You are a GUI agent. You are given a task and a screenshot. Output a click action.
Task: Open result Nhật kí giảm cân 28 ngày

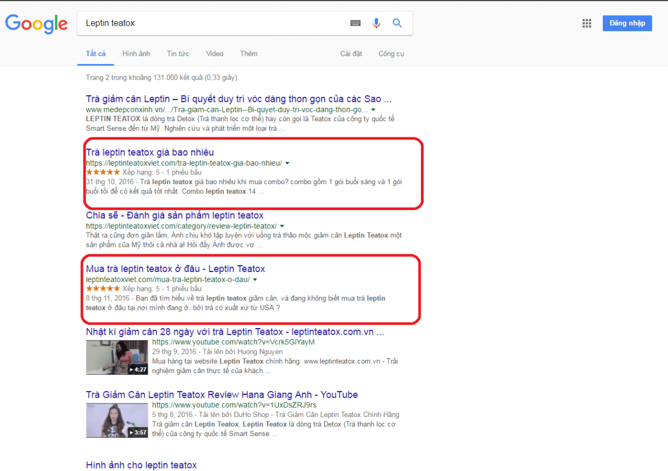[x=235, y=332]
